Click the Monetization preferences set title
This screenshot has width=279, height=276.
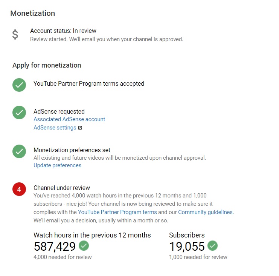pos(72,150)
